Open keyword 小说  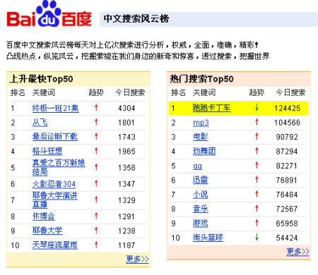[200, 195]
